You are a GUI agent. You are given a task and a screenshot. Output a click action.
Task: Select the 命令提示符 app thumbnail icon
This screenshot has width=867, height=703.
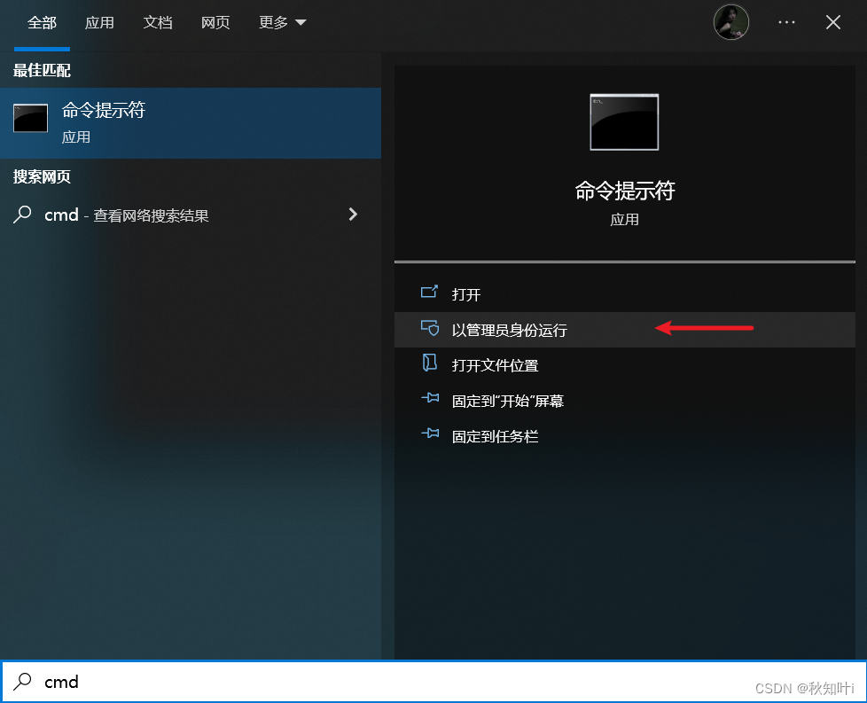[x=30, y=117]
